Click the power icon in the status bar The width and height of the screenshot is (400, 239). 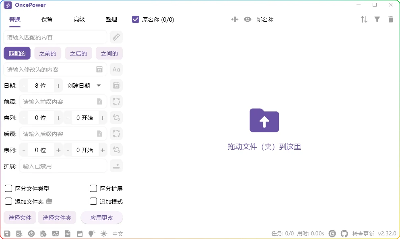[31, 233]
